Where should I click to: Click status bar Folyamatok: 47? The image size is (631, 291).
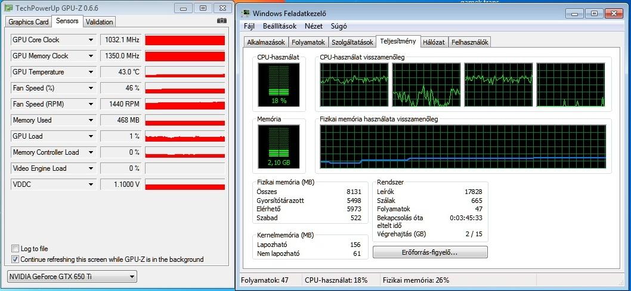click(264, 280)
